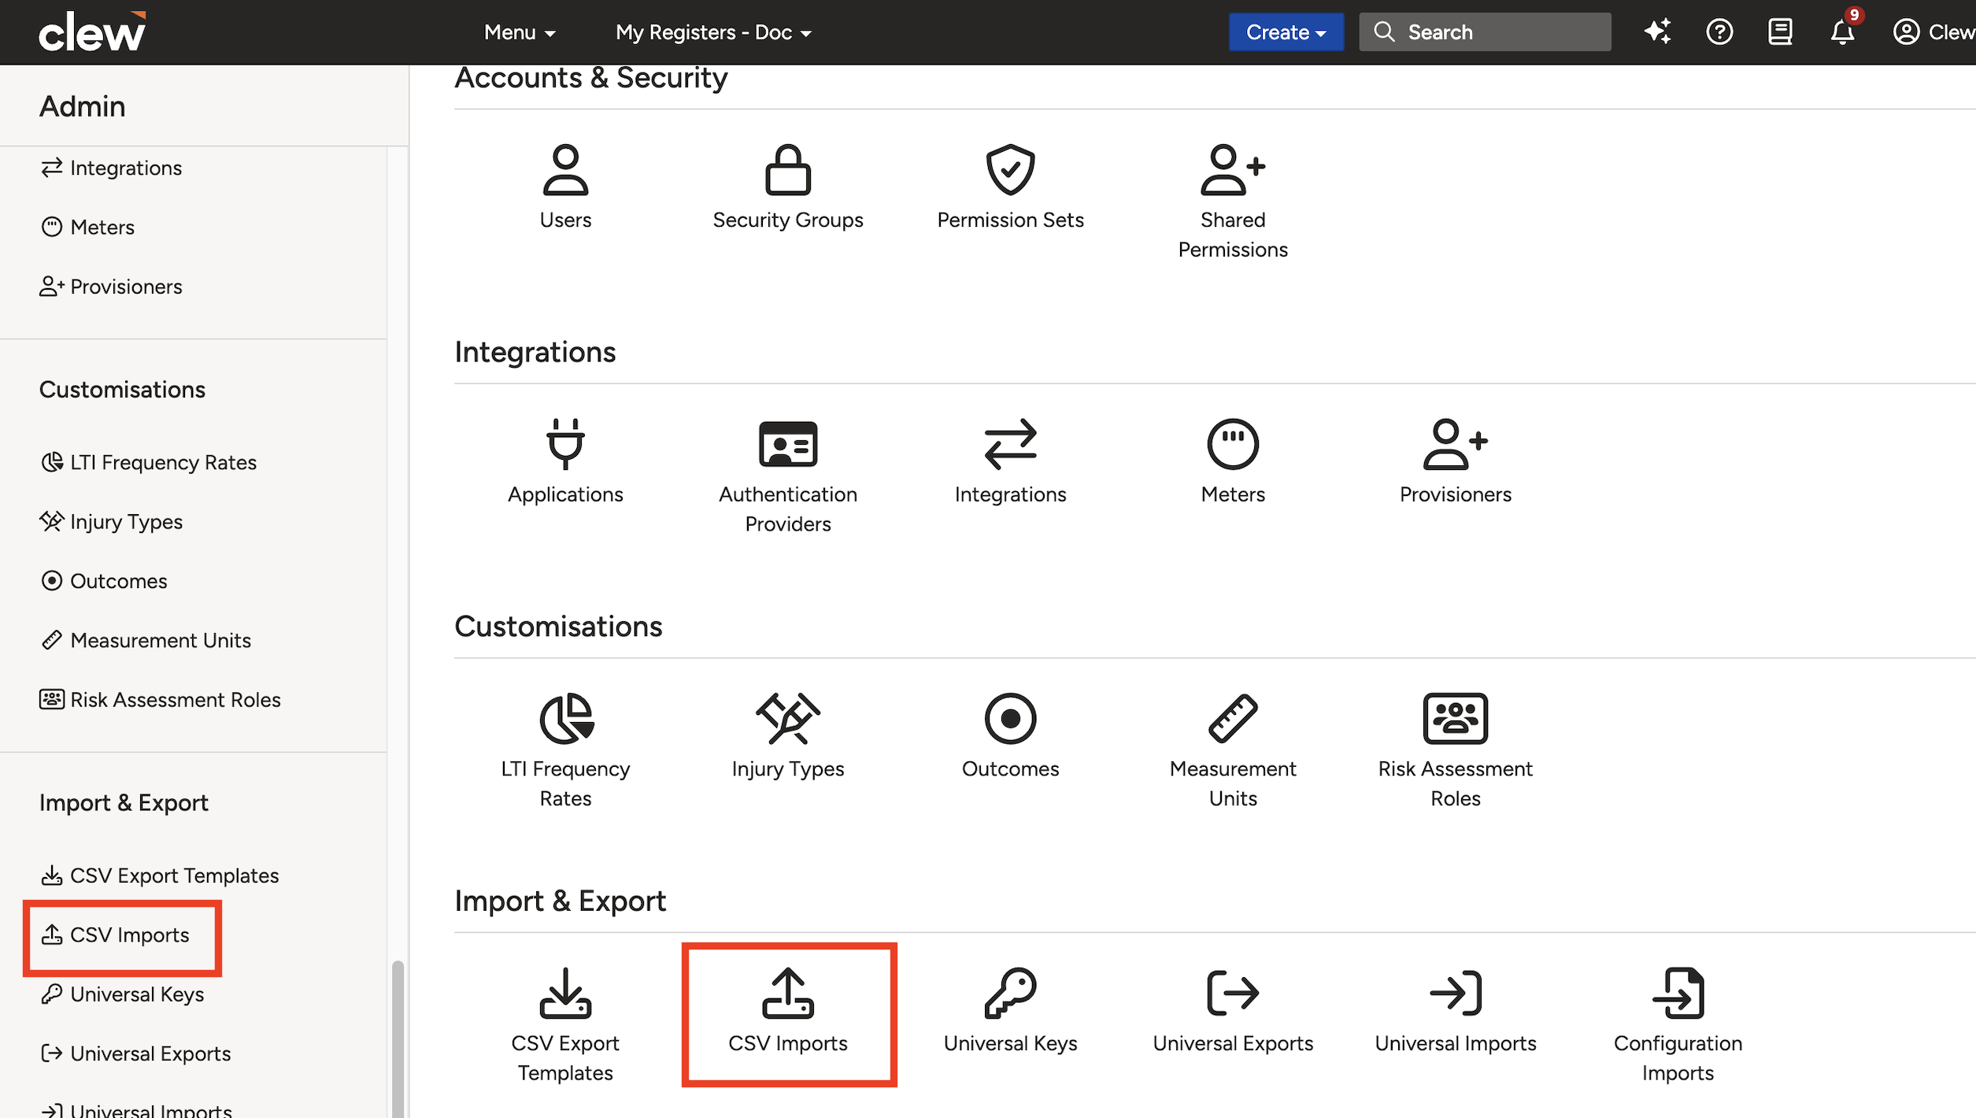Image resolution: width=1976 pixels, height=1118 pixels.
Task: Go to Risk Assessment Roles sidebar link
Action: pyautogui.click(x=160, y=700)
